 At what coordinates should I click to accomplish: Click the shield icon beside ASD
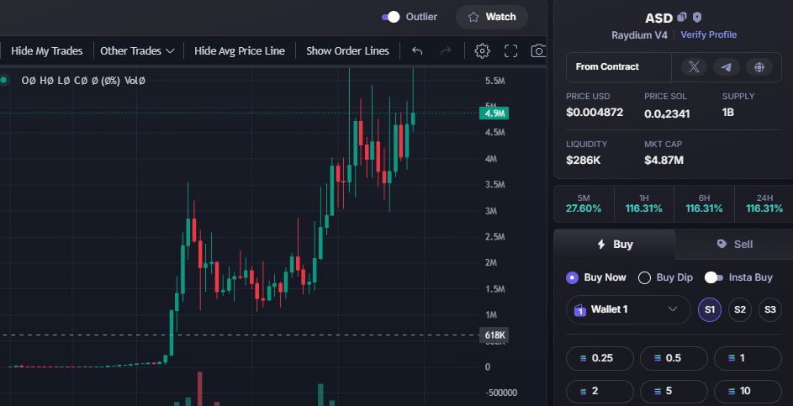point(697,17)
